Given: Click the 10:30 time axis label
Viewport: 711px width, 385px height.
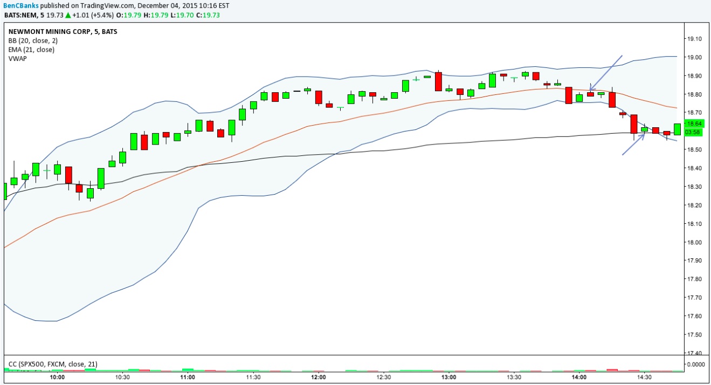Looking at the screenshot, I should (x=122, y=377).
